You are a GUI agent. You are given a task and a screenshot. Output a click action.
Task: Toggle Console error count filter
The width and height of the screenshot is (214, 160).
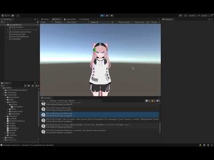[x=158, y=101]
